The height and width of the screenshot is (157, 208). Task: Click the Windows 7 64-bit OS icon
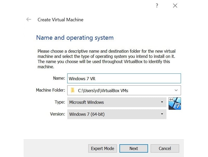tap(175, 104)
